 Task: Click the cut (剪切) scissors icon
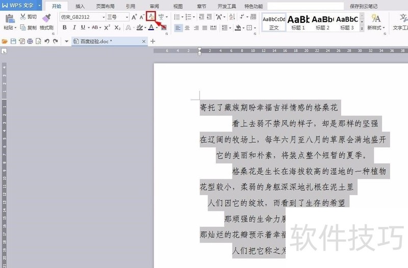(23, 17)
